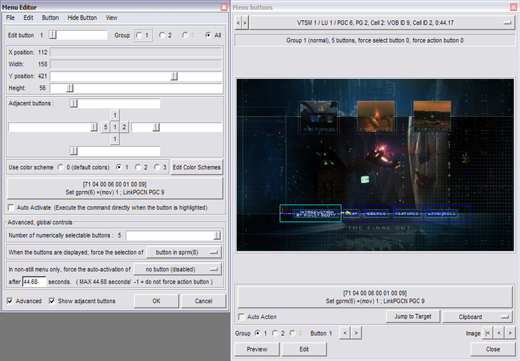Select the All group radio button
The image size is (520, 361).
(x=208, y=35)
